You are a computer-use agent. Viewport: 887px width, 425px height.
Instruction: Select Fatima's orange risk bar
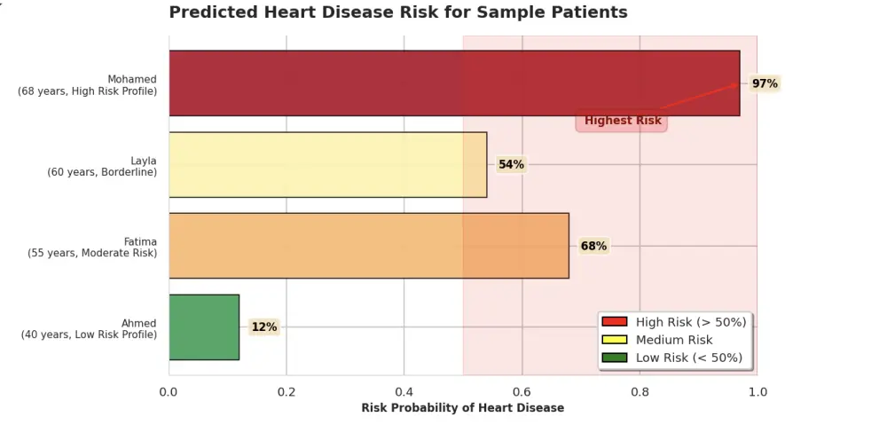[x=368, y=246]
